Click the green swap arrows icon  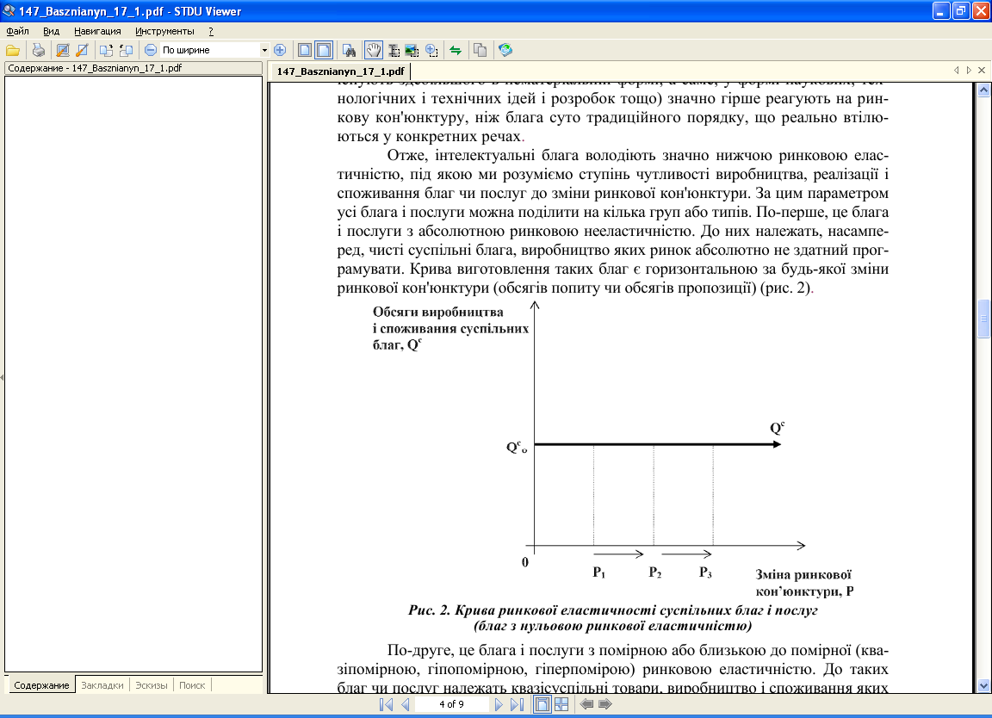tap(456, 50)
